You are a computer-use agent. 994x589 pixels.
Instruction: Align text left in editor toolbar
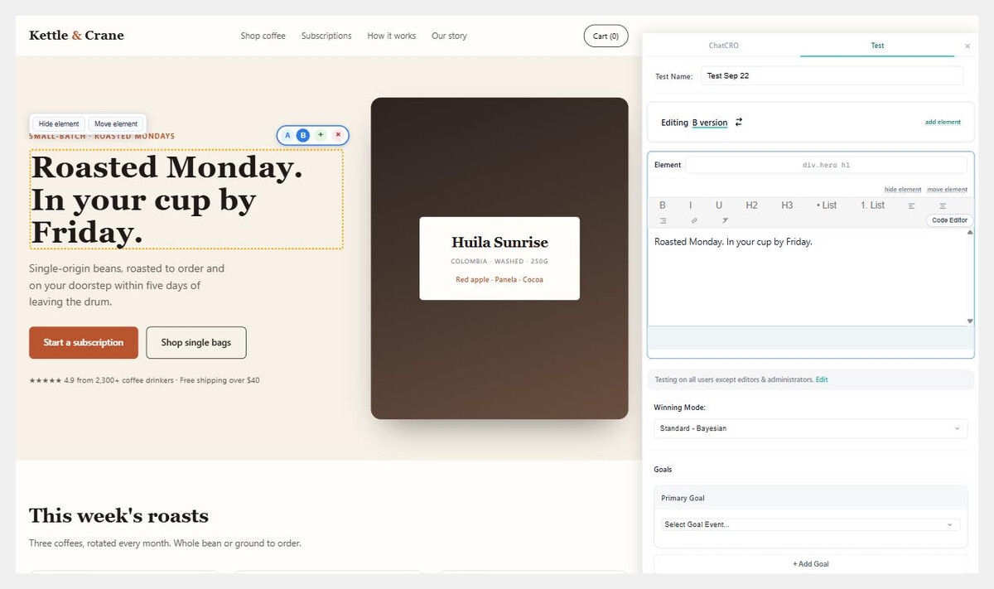pyautogui.click(x=911, y=205)
